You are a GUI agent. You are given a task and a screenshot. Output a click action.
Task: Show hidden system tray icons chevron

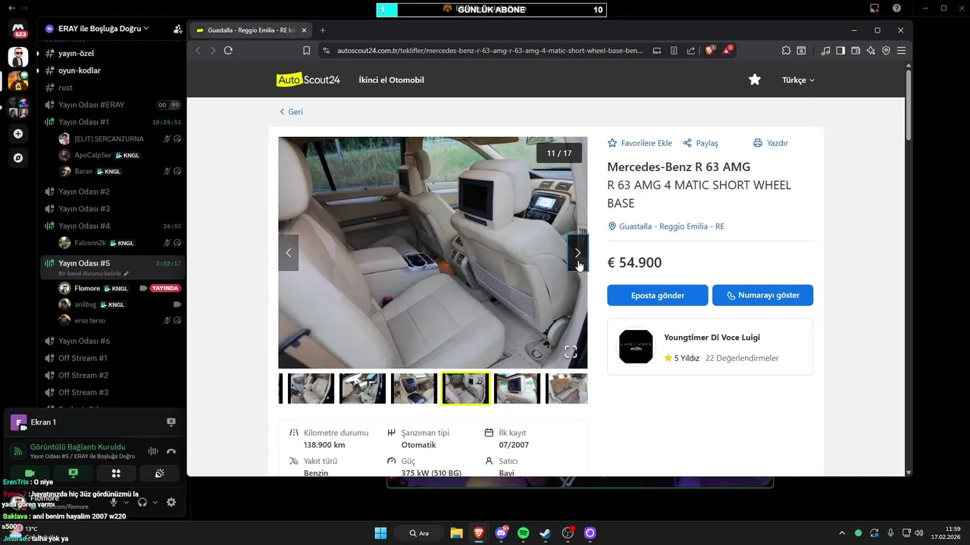tap(841, 533)
